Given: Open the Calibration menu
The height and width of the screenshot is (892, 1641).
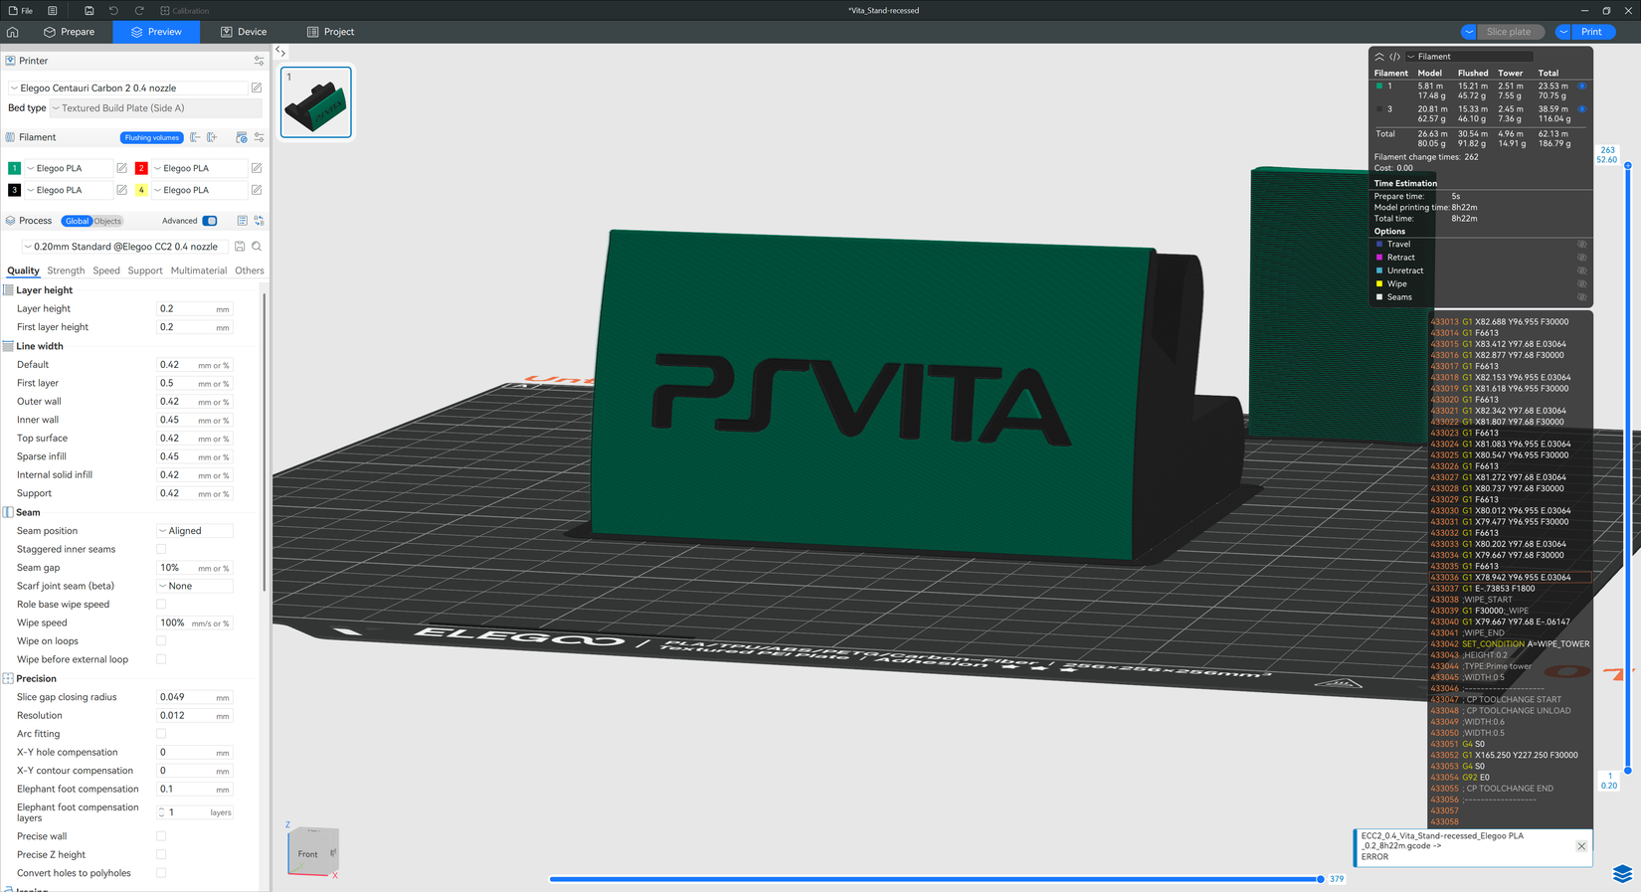Looking at the screenshot, I should [x=184, y=10].
